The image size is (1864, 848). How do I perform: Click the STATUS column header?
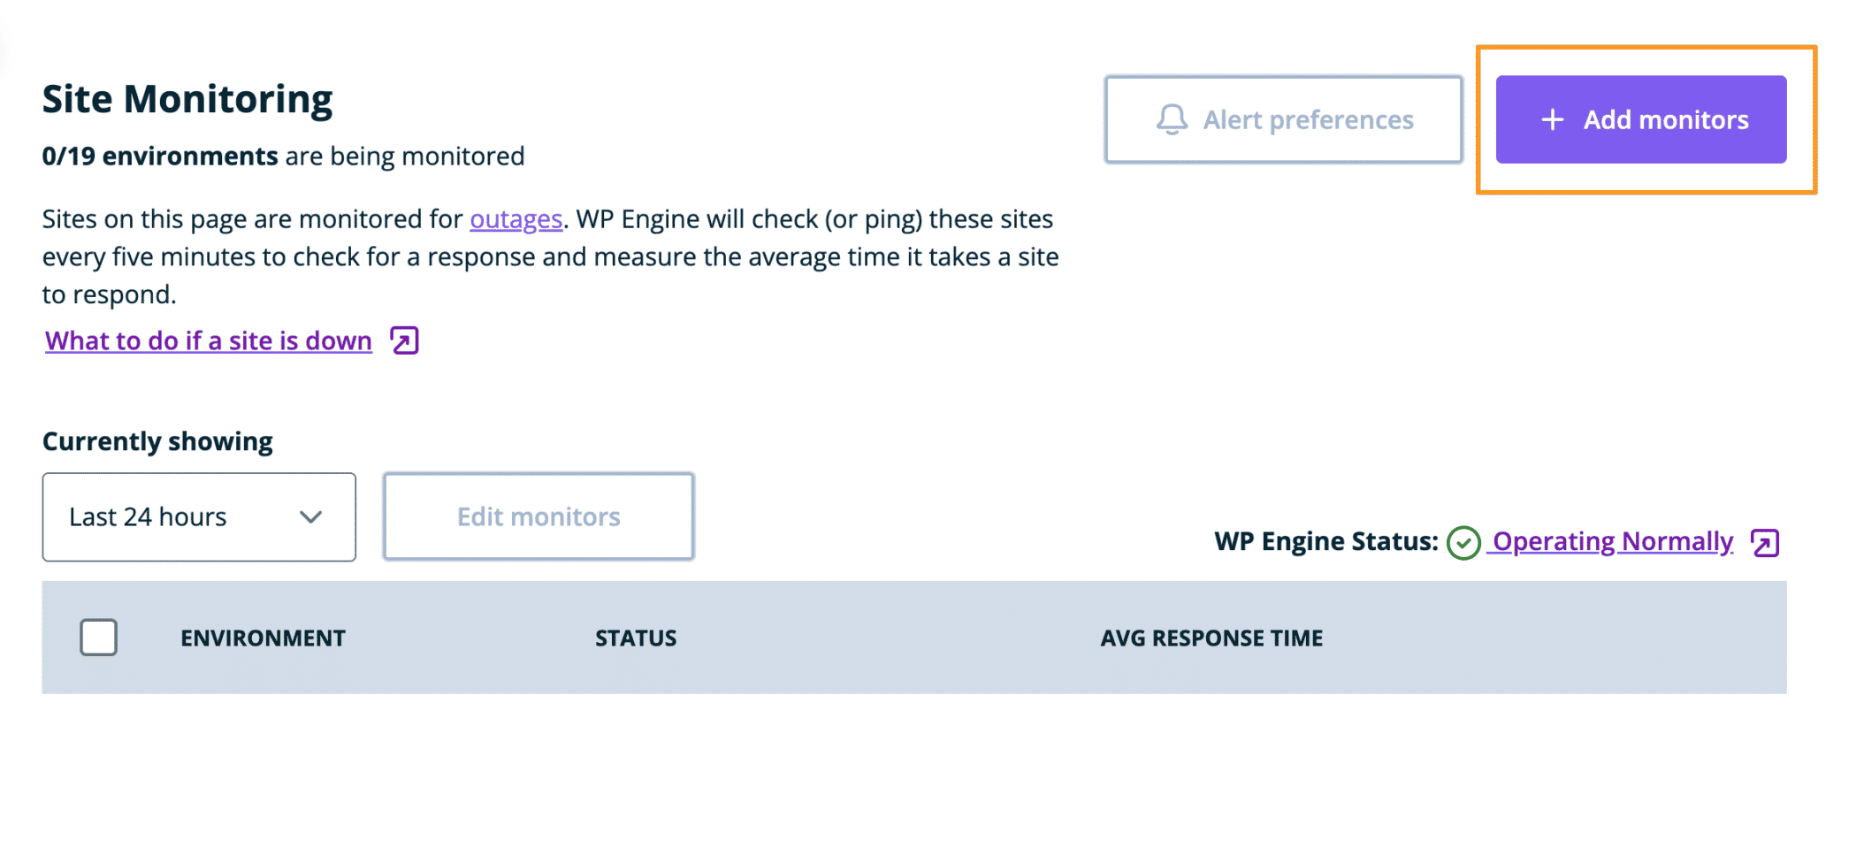click(635, 638)
